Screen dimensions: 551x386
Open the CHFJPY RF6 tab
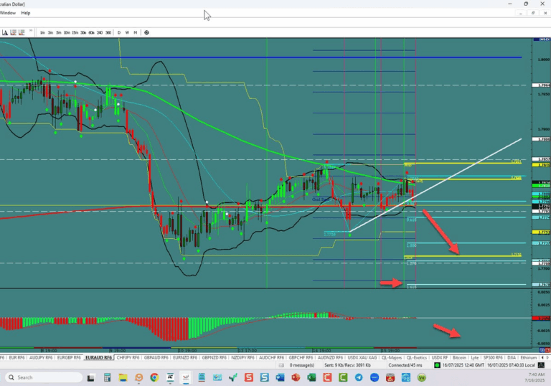pos(128,357)
